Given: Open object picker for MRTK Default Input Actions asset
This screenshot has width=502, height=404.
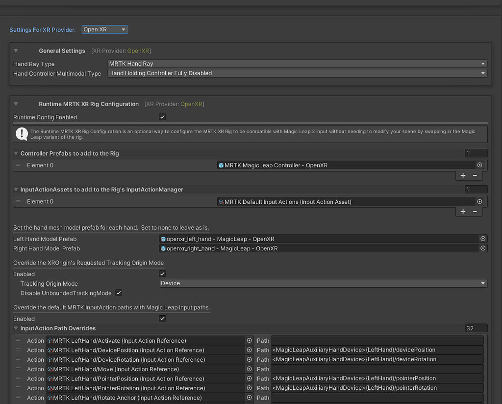Looking at the screenshot, I should pos(479,201).
